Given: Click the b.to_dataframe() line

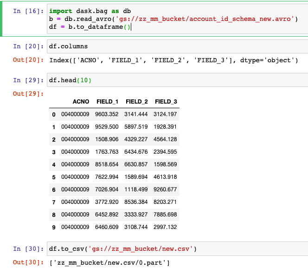Looking at the screenshot, I should [x=90, y=27].
